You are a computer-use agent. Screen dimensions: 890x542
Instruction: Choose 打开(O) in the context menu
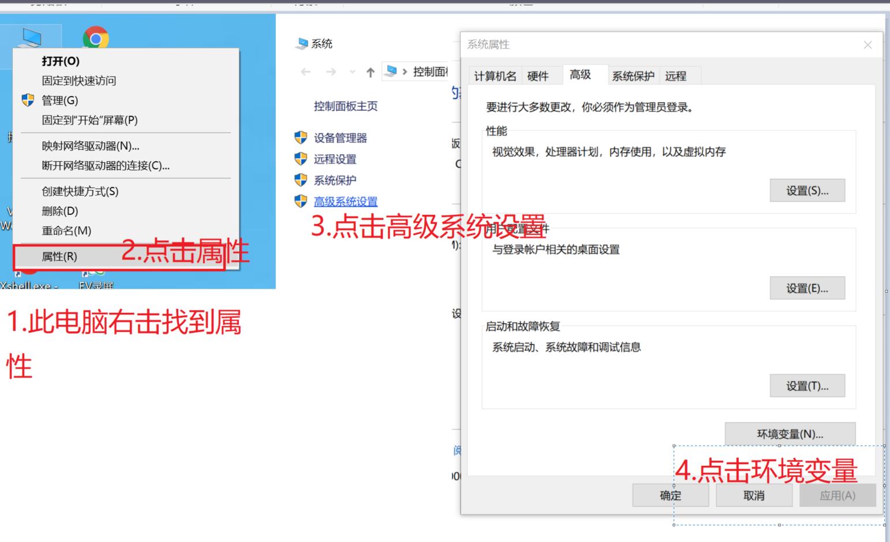125,61
